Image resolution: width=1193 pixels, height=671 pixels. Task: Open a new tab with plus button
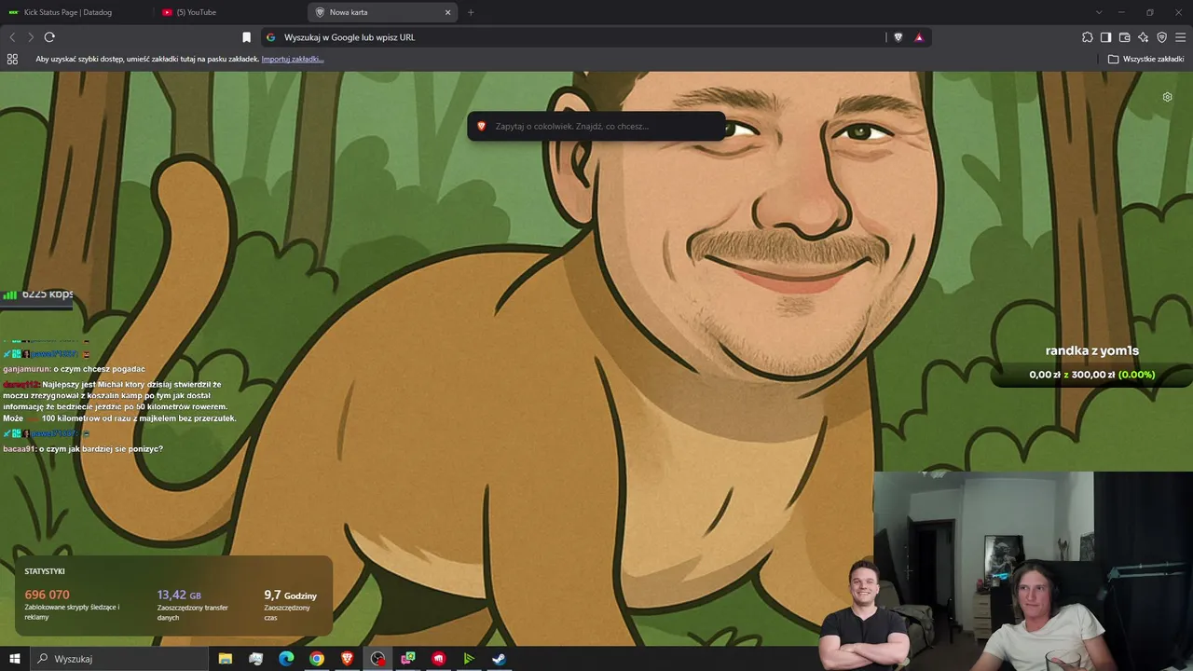point(471,12)
